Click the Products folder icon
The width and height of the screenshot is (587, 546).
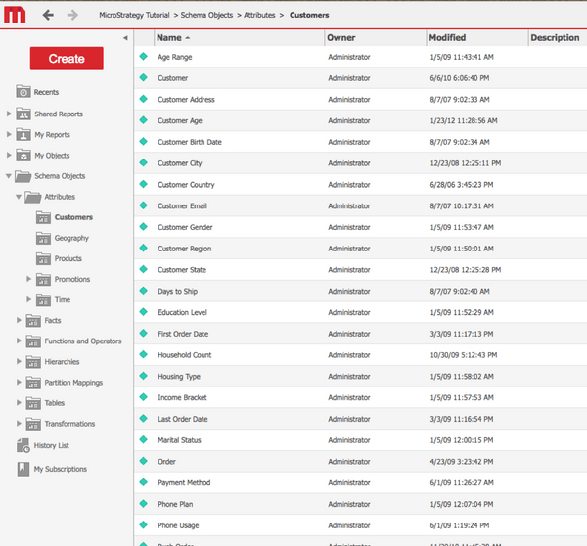tap(43, 258)
